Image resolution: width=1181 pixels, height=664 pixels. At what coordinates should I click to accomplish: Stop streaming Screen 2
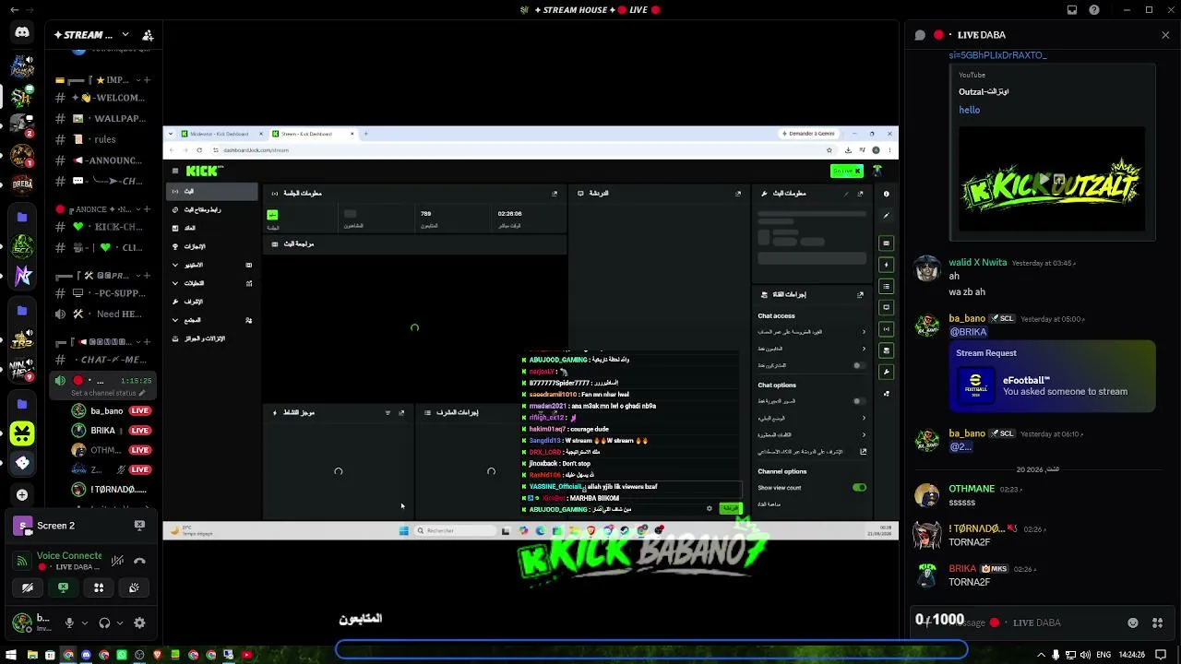click(x=139, y=526)
